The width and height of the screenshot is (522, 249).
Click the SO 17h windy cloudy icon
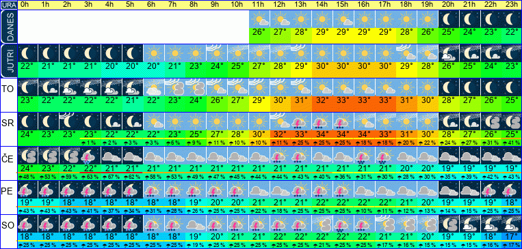click(385, 224)
